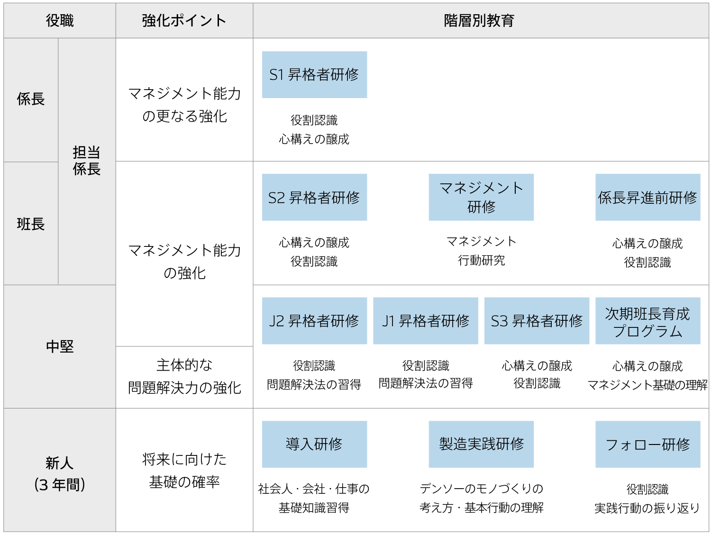Open the S3 昇格者研修 box
The height and width of the screenshot is (535, 711).
pyautogui.click(x=537, y=321)
